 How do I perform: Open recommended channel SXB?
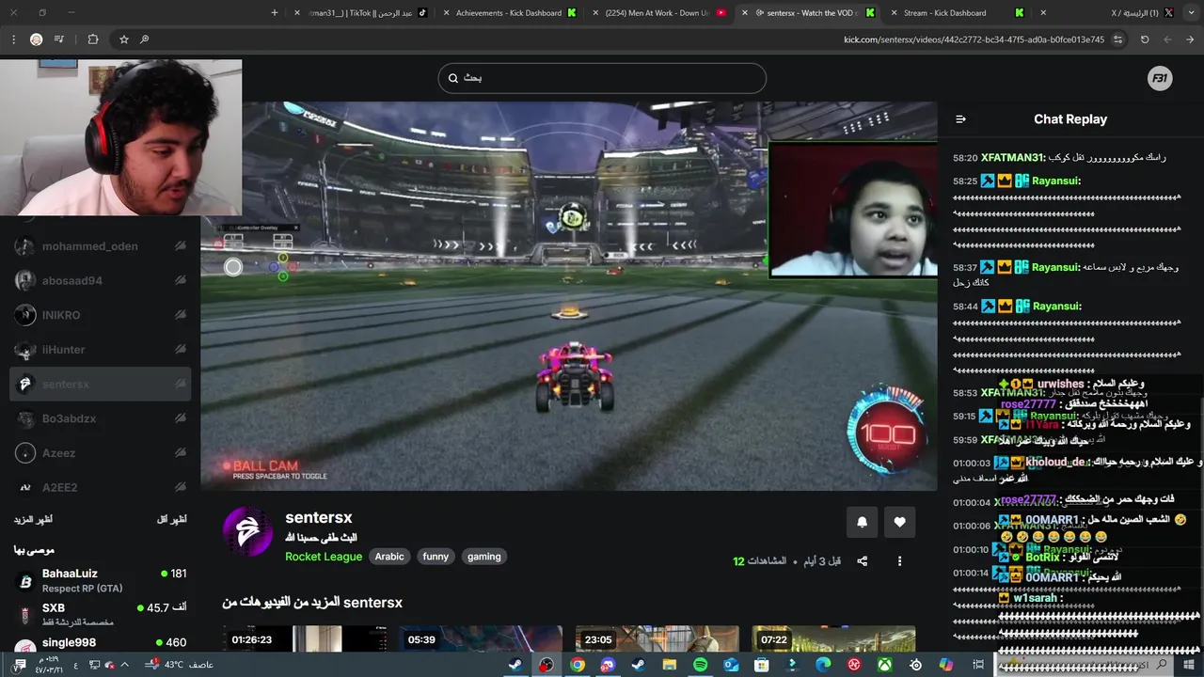point(100,614)
